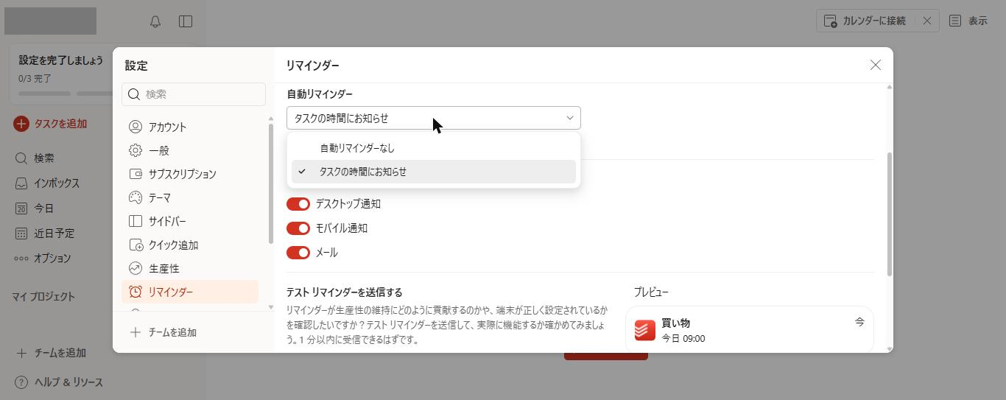Click the magnifier icon in settings search
Screen dimensions: 1006x400
pyautogui.click(x=134, y=94)
